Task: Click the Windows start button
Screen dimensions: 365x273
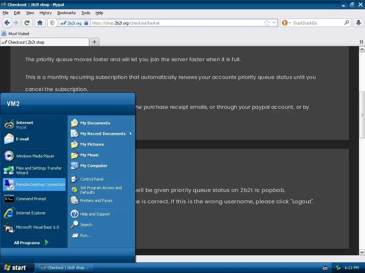Action: click(17, 268)
